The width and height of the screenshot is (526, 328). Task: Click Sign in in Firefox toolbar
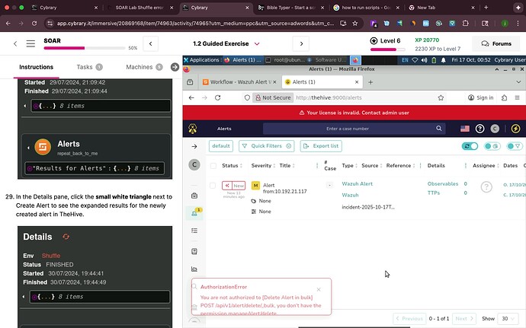[x=481, y=97]
